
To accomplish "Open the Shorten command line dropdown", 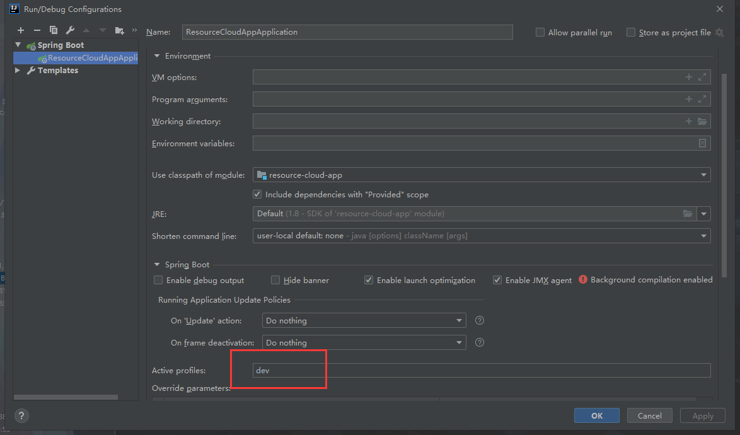I will (703, 235).
